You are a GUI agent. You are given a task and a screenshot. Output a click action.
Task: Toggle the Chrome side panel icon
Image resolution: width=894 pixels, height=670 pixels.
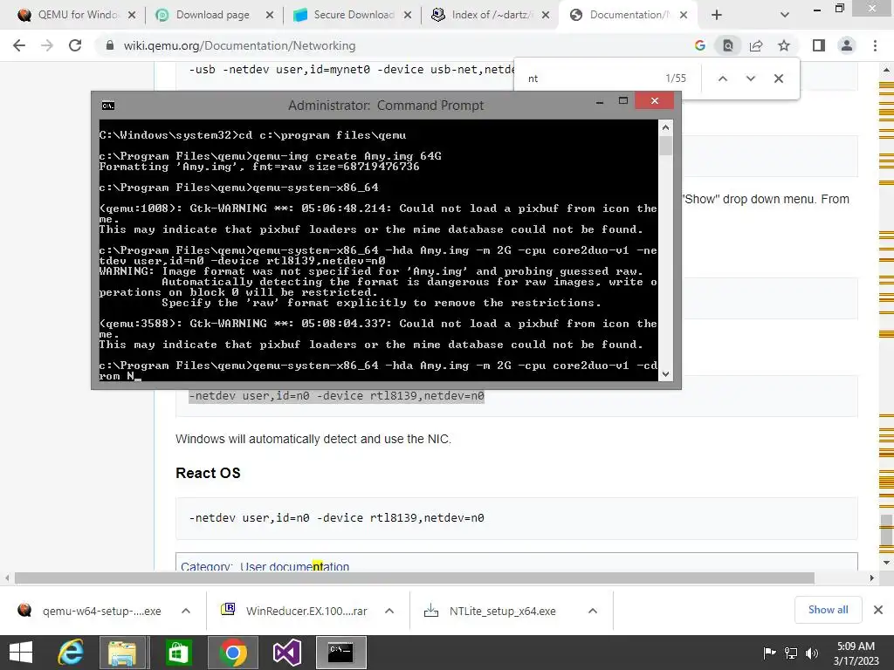click(819, 45)
